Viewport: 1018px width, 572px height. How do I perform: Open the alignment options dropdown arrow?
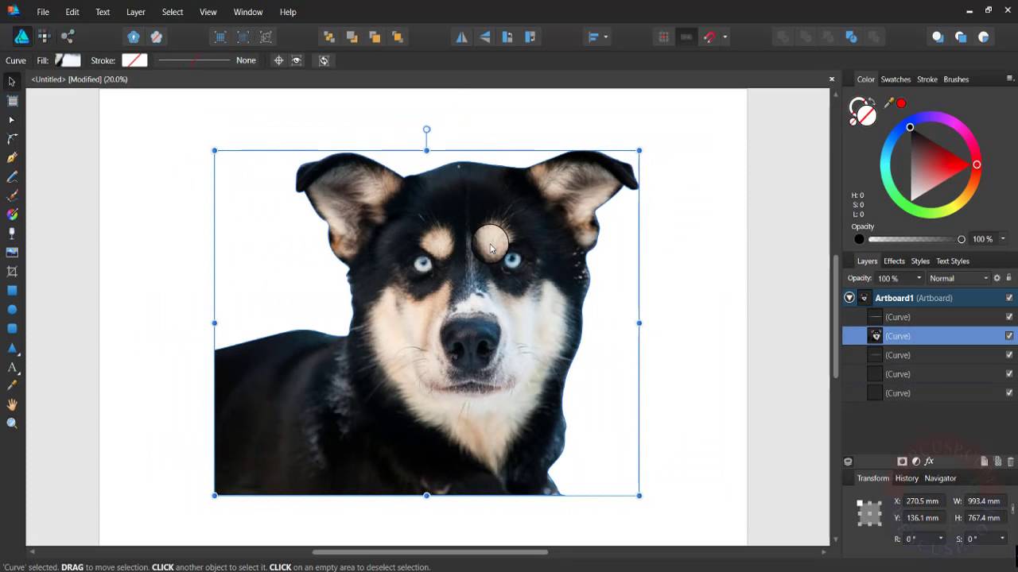[x=606, y=37]
